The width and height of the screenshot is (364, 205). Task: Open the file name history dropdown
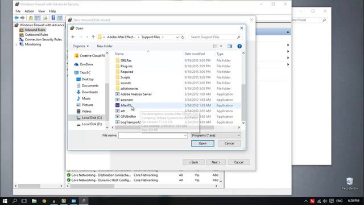[185, 136]
